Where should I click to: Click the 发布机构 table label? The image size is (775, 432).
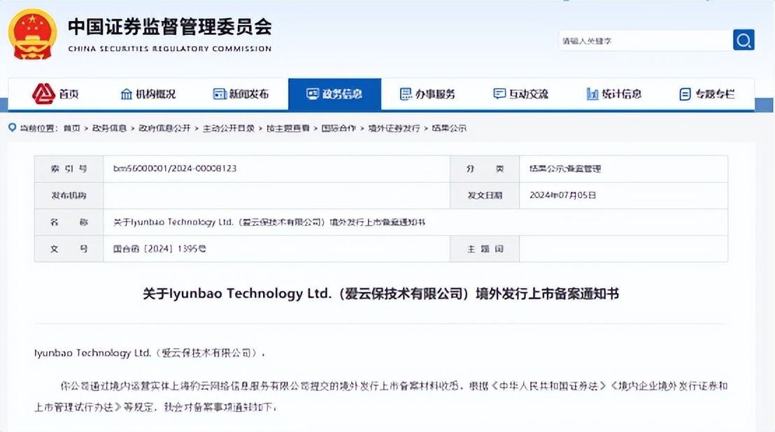point(69,196)
